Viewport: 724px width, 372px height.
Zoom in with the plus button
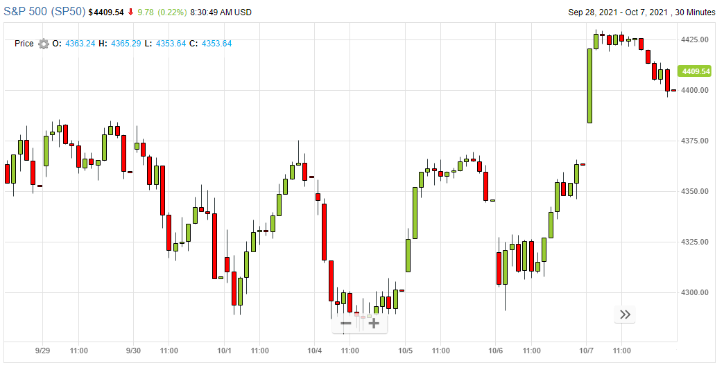pyautogui.click(x=373, y=323)
